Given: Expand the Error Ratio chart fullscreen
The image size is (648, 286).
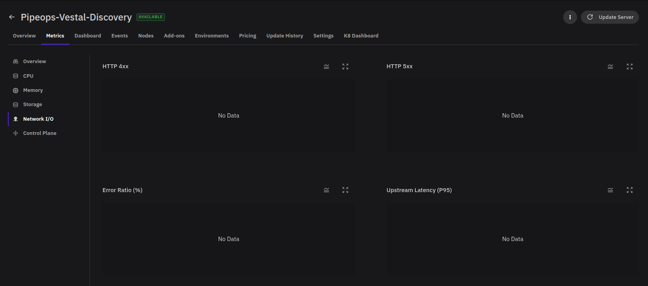Looking at the screenshot, I should 345,190.
